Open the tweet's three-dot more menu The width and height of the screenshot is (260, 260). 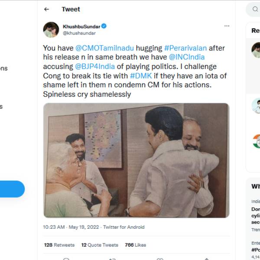click(x=227, y=26)
